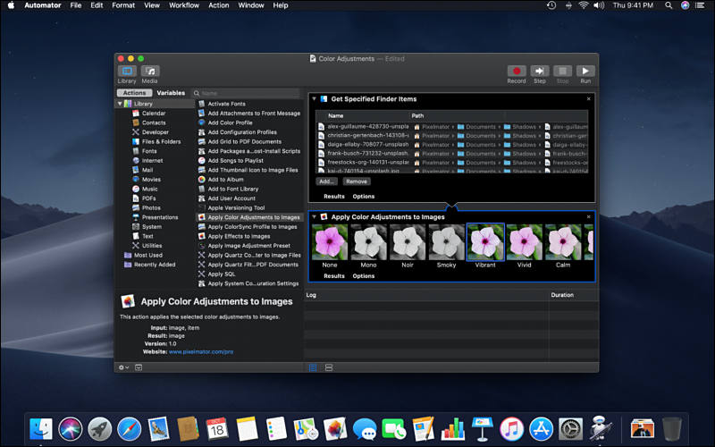The image size is (715, 447).
Task: Open the gear action menu dropdown
Action: (x=123, y=367)
